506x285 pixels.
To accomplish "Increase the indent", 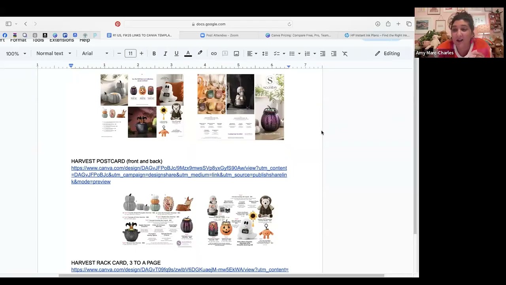I will pyautogui.click(x=334, y=53).
